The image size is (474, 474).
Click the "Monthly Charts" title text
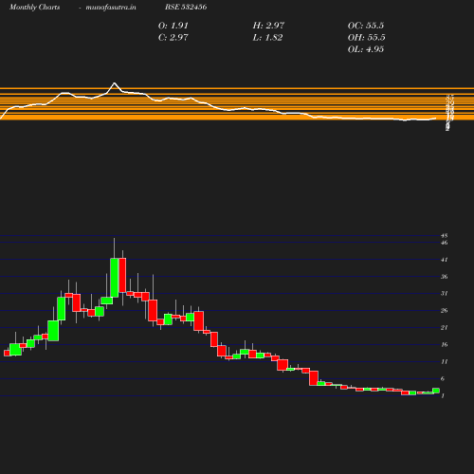click(34, 7)
